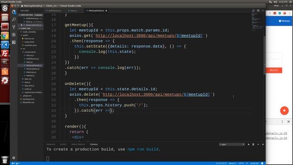Switch to the Debug Console panel tab
This screenshot has width=293, height=165.
pyautogui.click(x=78, y=144)
